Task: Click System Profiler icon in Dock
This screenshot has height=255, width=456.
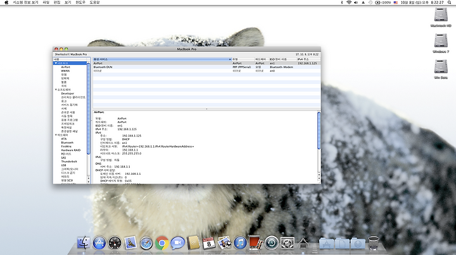Action: click(303, 242)
